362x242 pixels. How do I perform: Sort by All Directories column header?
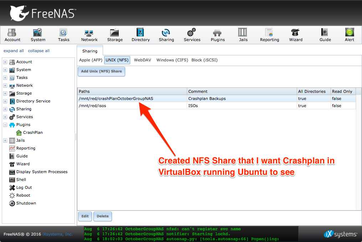(314, 91)
